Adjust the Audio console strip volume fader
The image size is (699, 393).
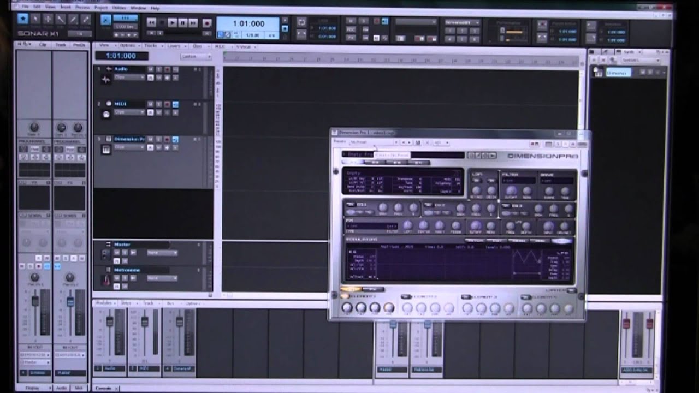click(109, 321)
